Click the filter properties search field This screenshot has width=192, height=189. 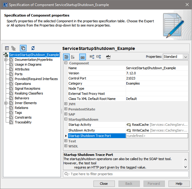(127, 174)
